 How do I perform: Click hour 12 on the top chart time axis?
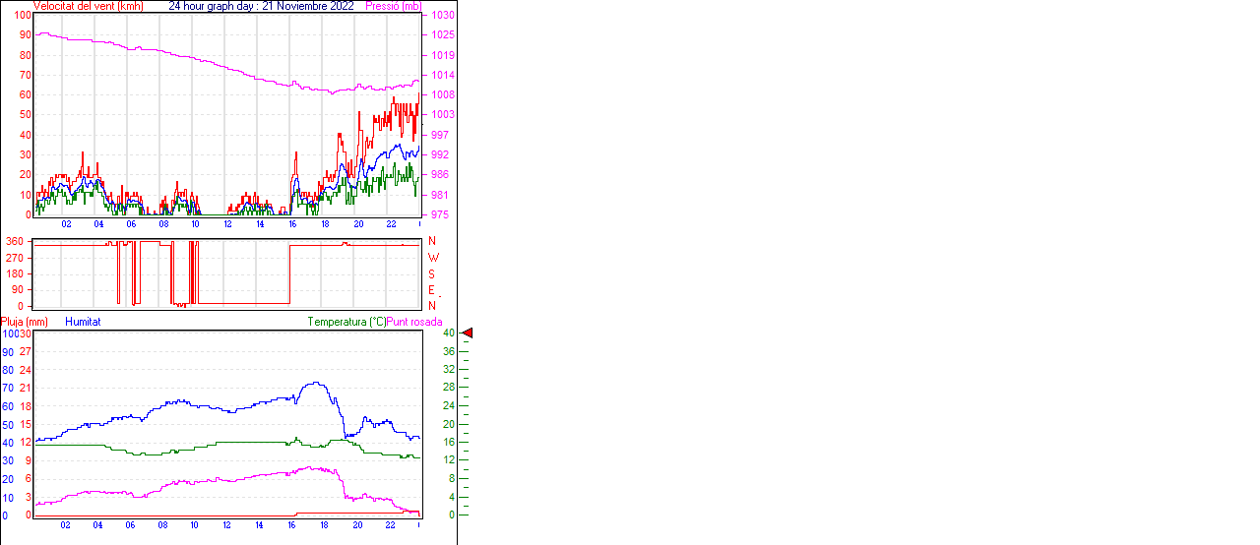coord(227,224)
